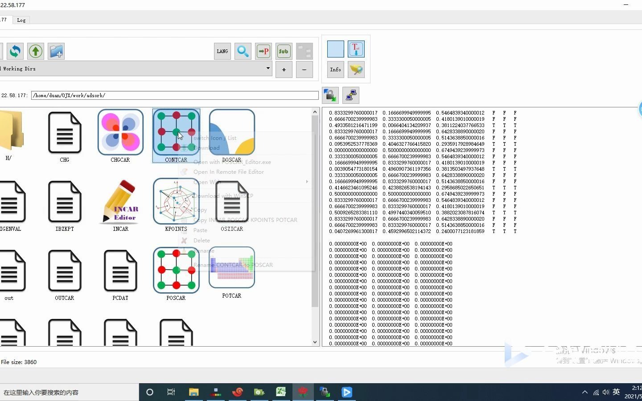Open the Excel taskbar icon
642x401 pixels.
(281, 393)
